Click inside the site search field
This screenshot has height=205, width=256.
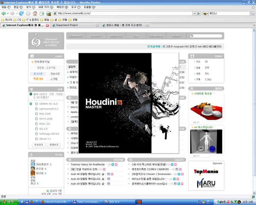tap(206, 36)
